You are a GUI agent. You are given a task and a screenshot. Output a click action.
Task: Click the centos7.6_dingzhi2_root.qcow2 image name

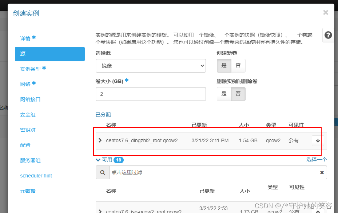click(x=142, y=140)
